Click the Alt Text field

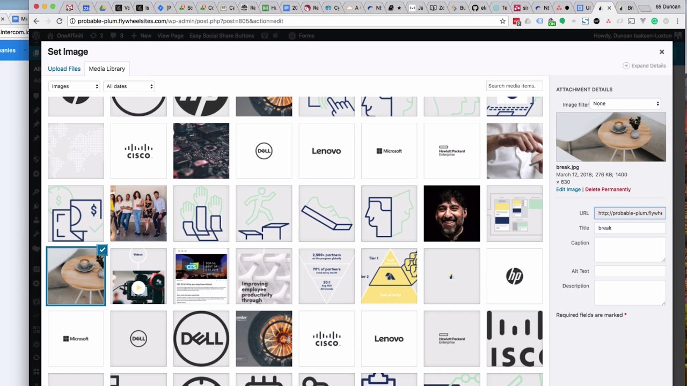[x=630, y=271]
